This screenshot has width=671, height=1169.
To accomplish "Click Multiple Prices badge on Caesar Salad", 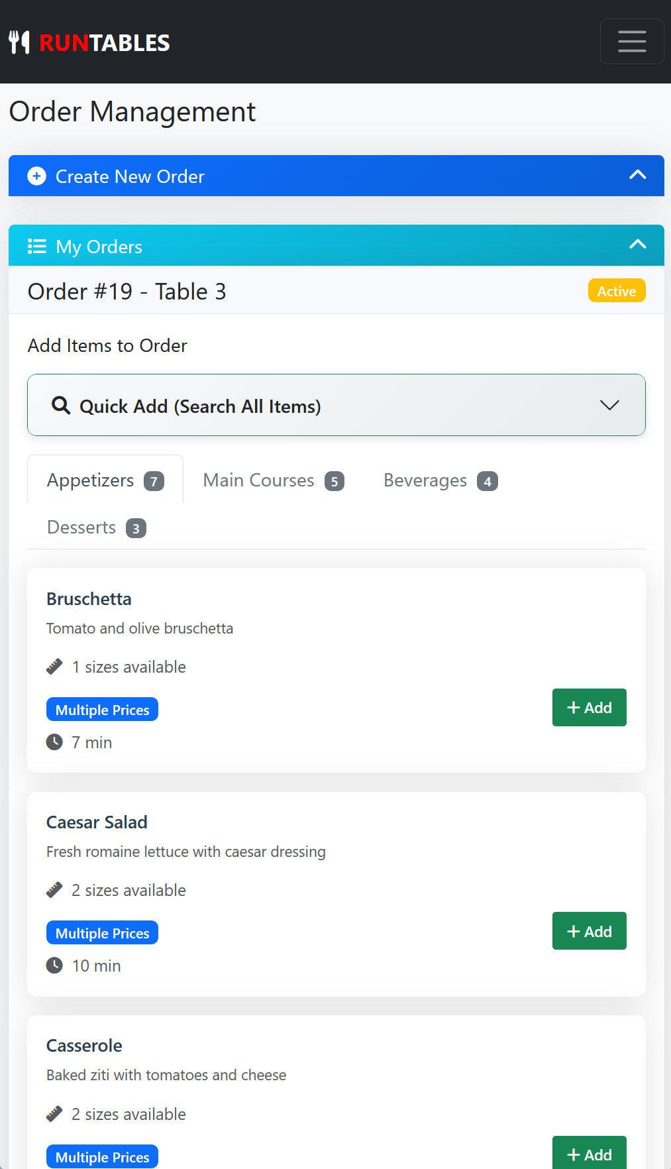I will point(102,933).
